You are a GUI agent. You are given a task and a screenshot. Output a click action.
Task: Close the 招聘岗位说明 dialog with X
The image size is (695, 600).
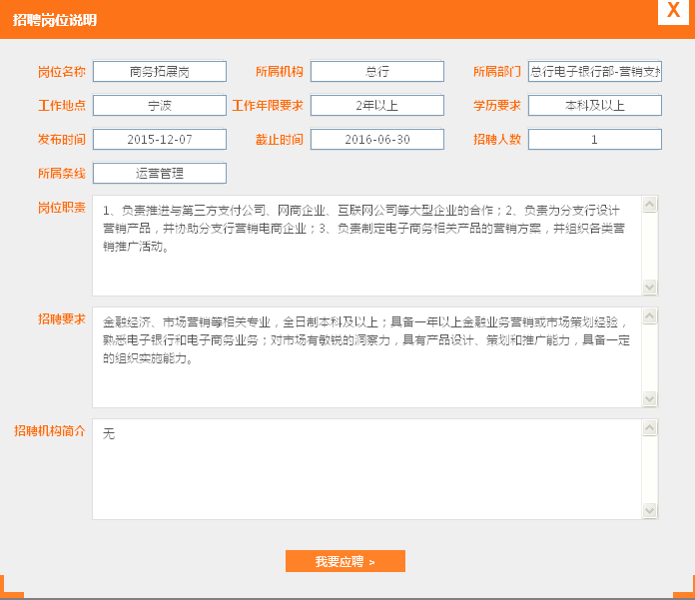point(674,11)
